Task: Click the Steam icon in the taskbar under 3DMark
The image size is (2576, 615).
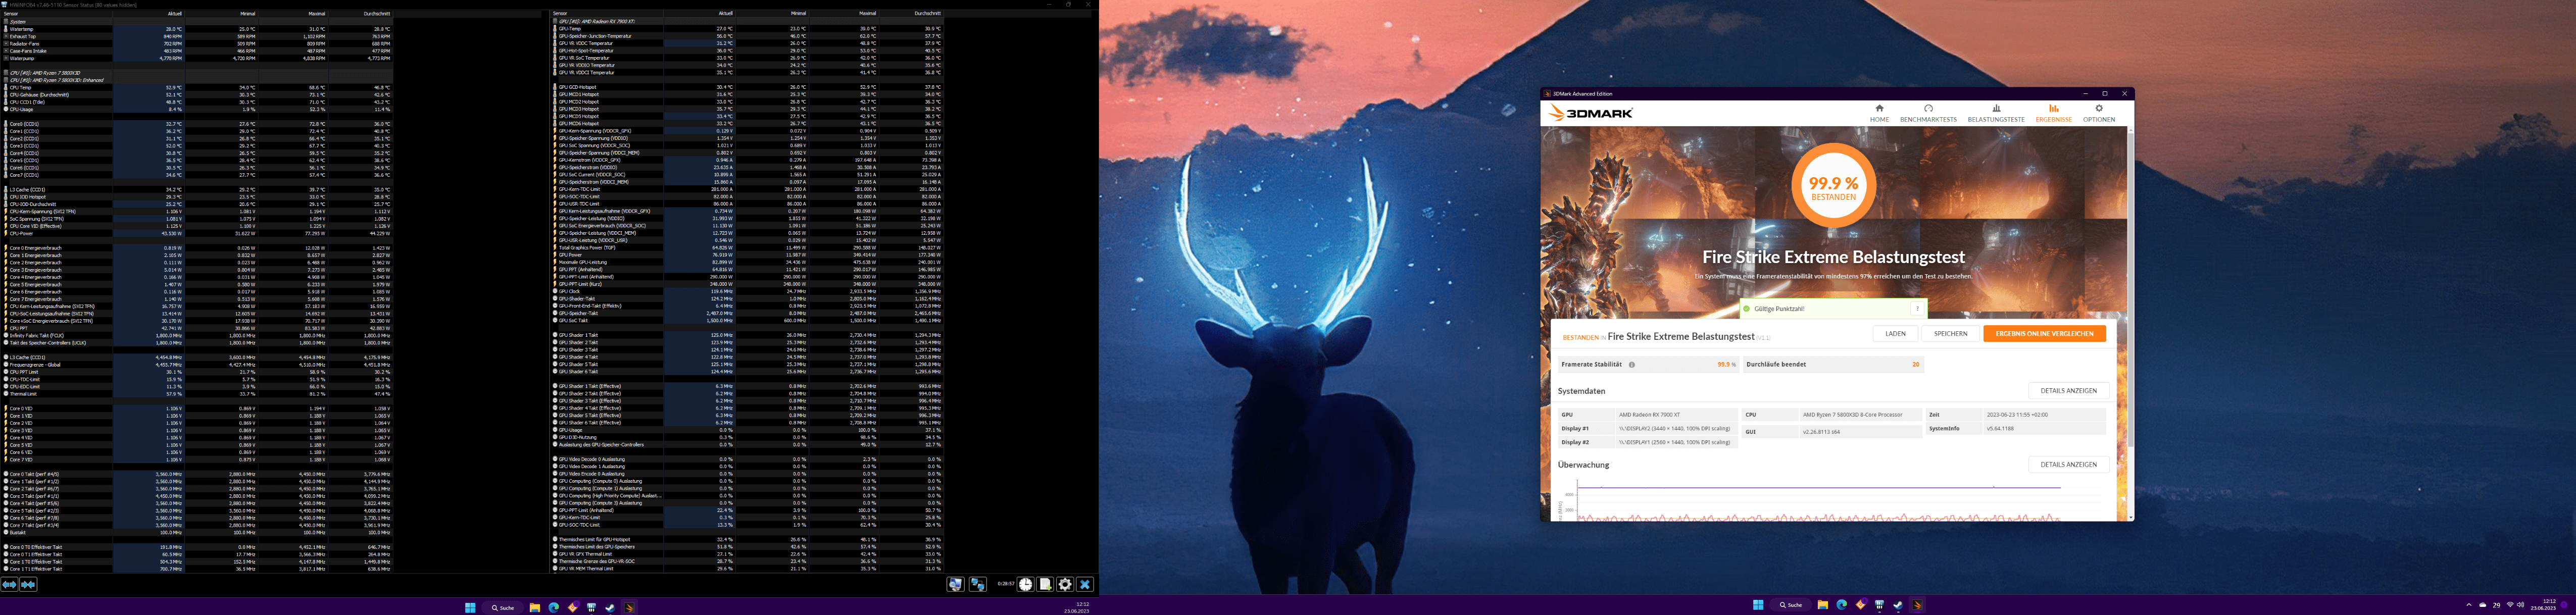Action: point(1899,605)
